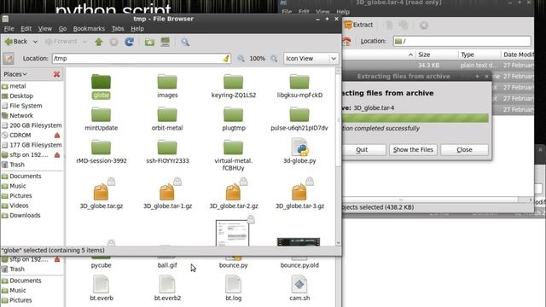Select the plugtmp folder
Viewport: 546px width, 307px height.
(233, 119)
